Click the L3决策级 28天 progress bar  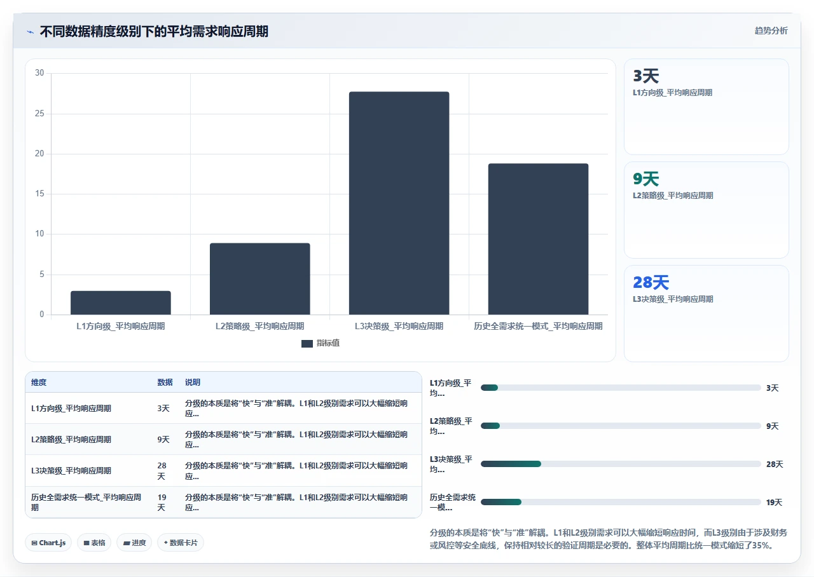621,464
